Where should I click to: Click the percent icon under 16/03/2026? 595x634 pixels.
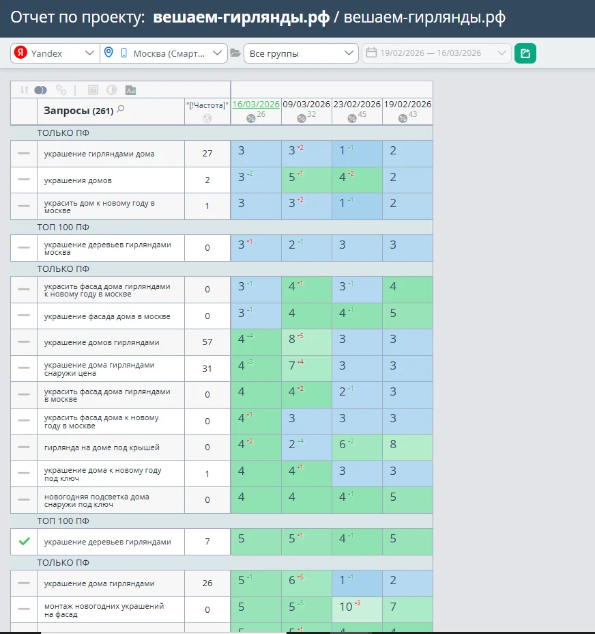[x=250, y=118]
